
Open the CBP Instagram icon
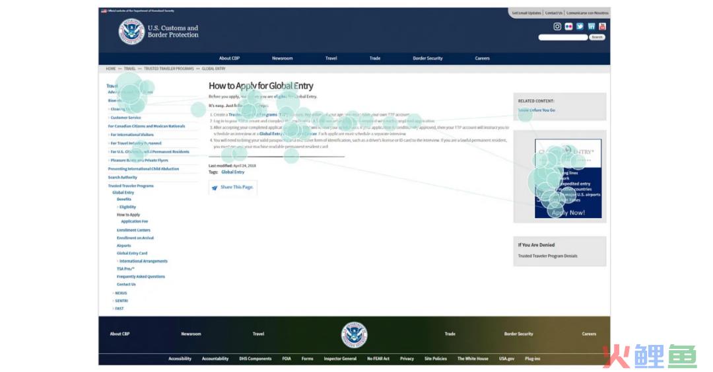coord(557,26)
